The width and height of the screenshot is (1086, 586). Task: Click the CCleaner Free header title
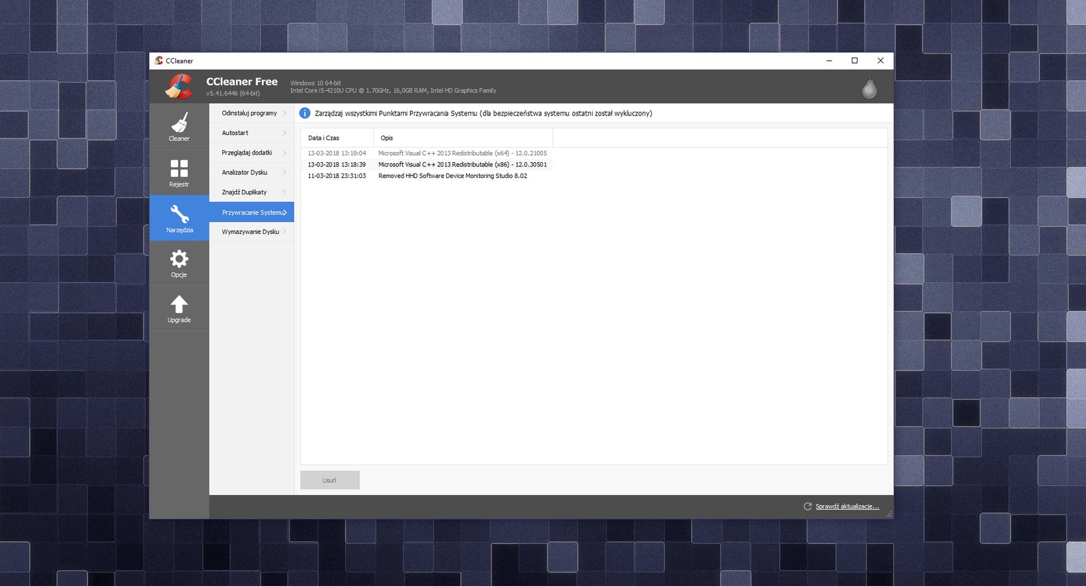(242, 81)
